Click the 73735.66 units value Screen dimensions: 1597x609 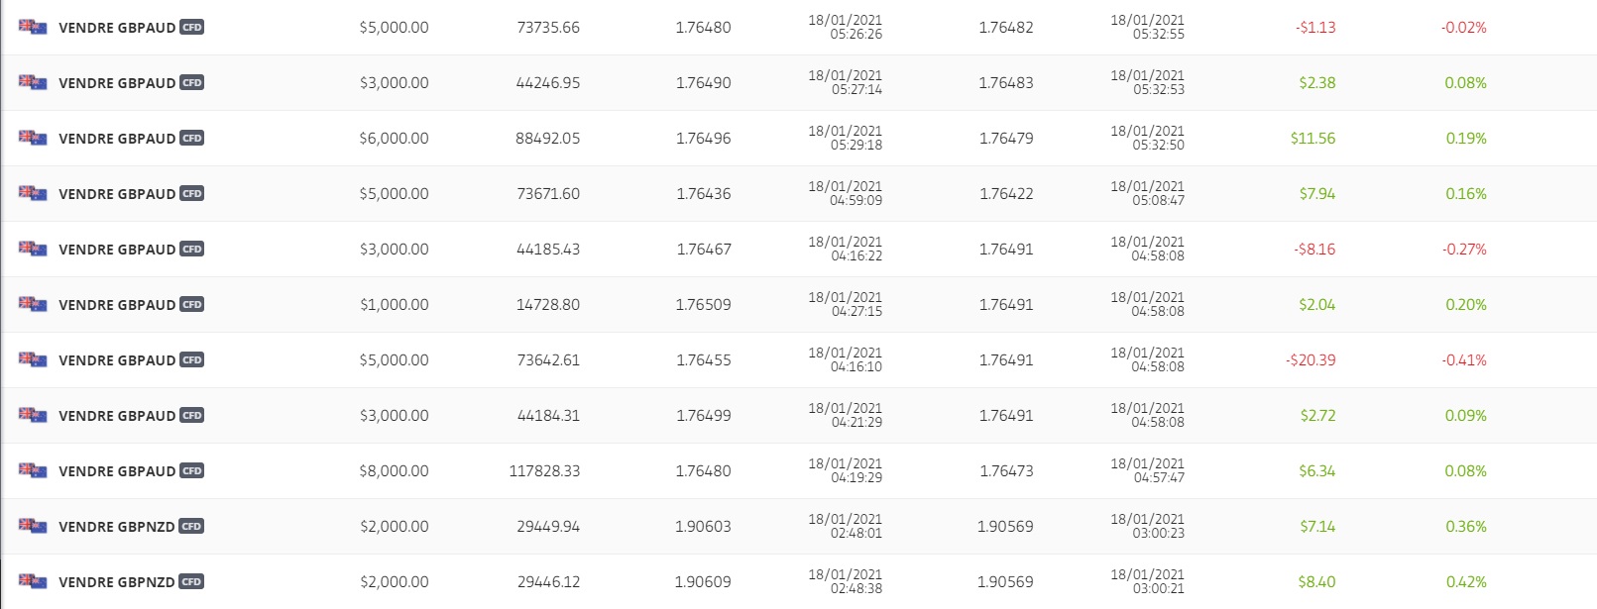pos(548,28)
